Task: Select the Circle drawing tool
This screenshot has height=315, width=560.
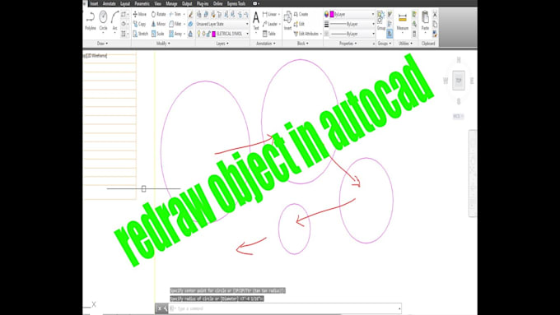Action: 103,21
